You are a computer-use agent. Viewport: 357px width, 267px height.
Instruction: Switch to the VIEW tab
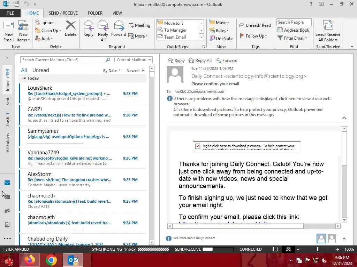pos(117,13)
